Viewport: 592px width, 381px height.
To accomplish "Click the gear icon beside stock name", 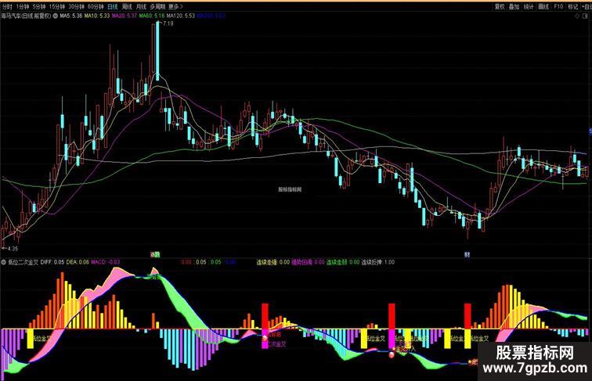I will coord(56,16).
